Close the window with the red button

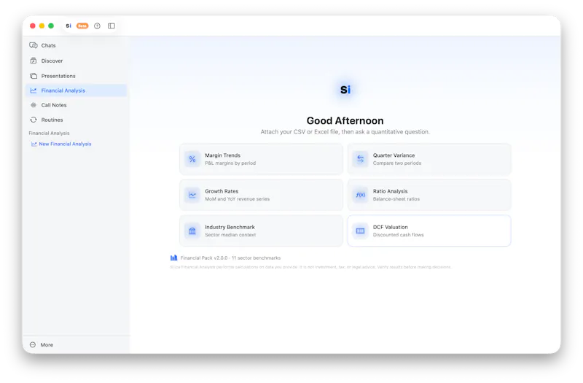[x=33, y=26]
